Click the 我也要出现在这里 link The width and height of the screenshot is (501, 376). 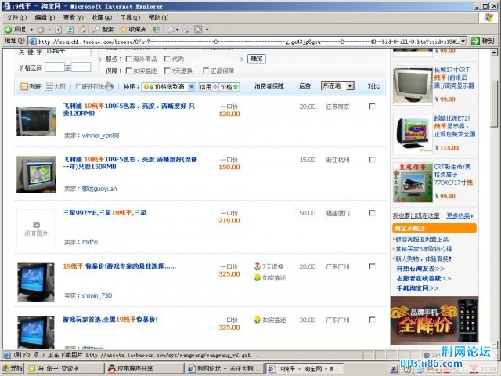tap(416, 216)
